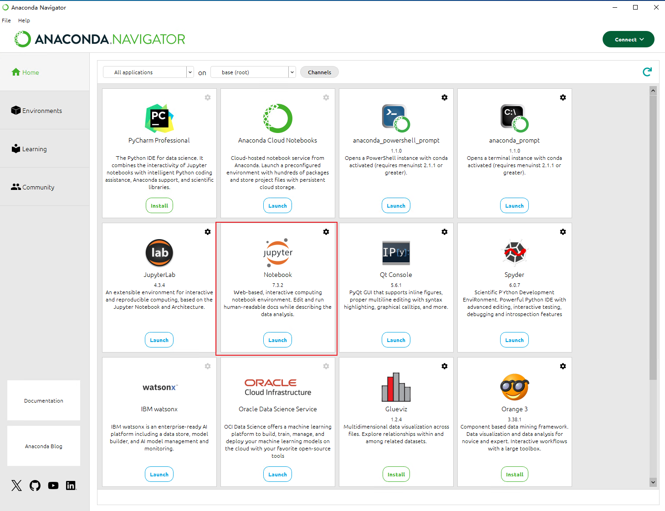Refresh the applications list
Screen dimensions: 665x511
coord(647,72)
